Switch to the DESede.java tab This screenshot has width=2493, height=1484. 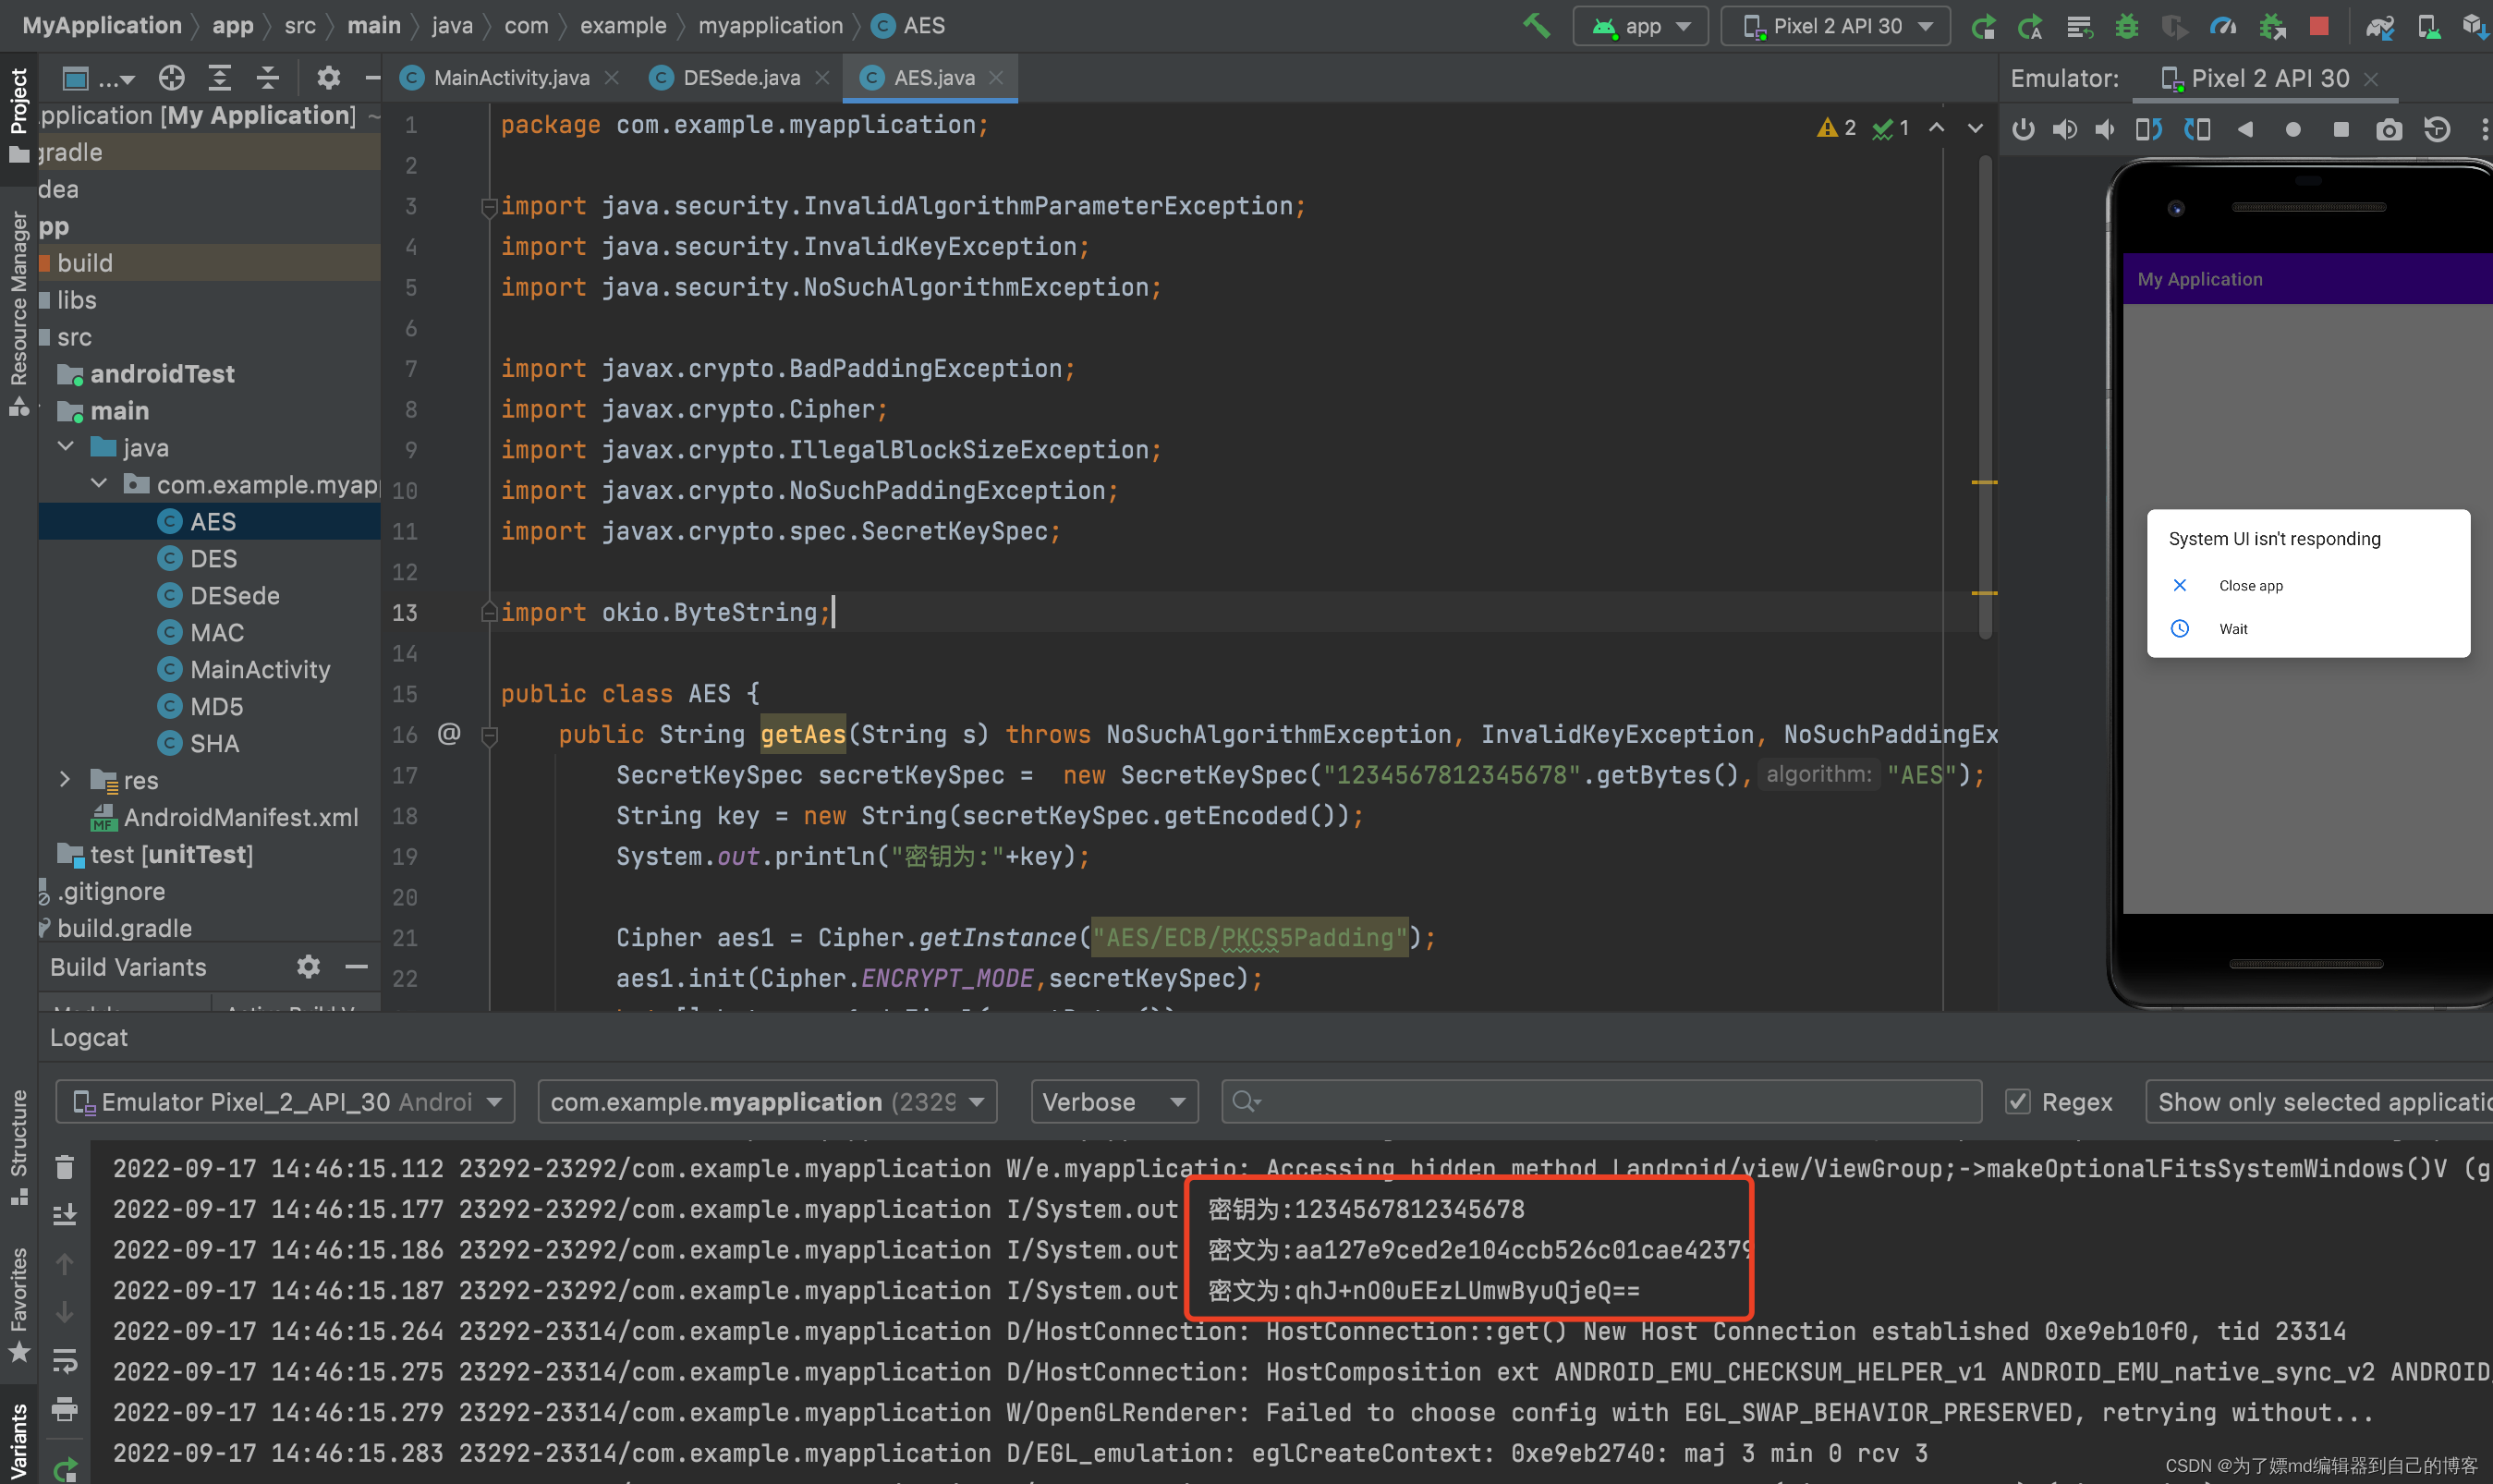pyautogui.click(x=740, y=77)
